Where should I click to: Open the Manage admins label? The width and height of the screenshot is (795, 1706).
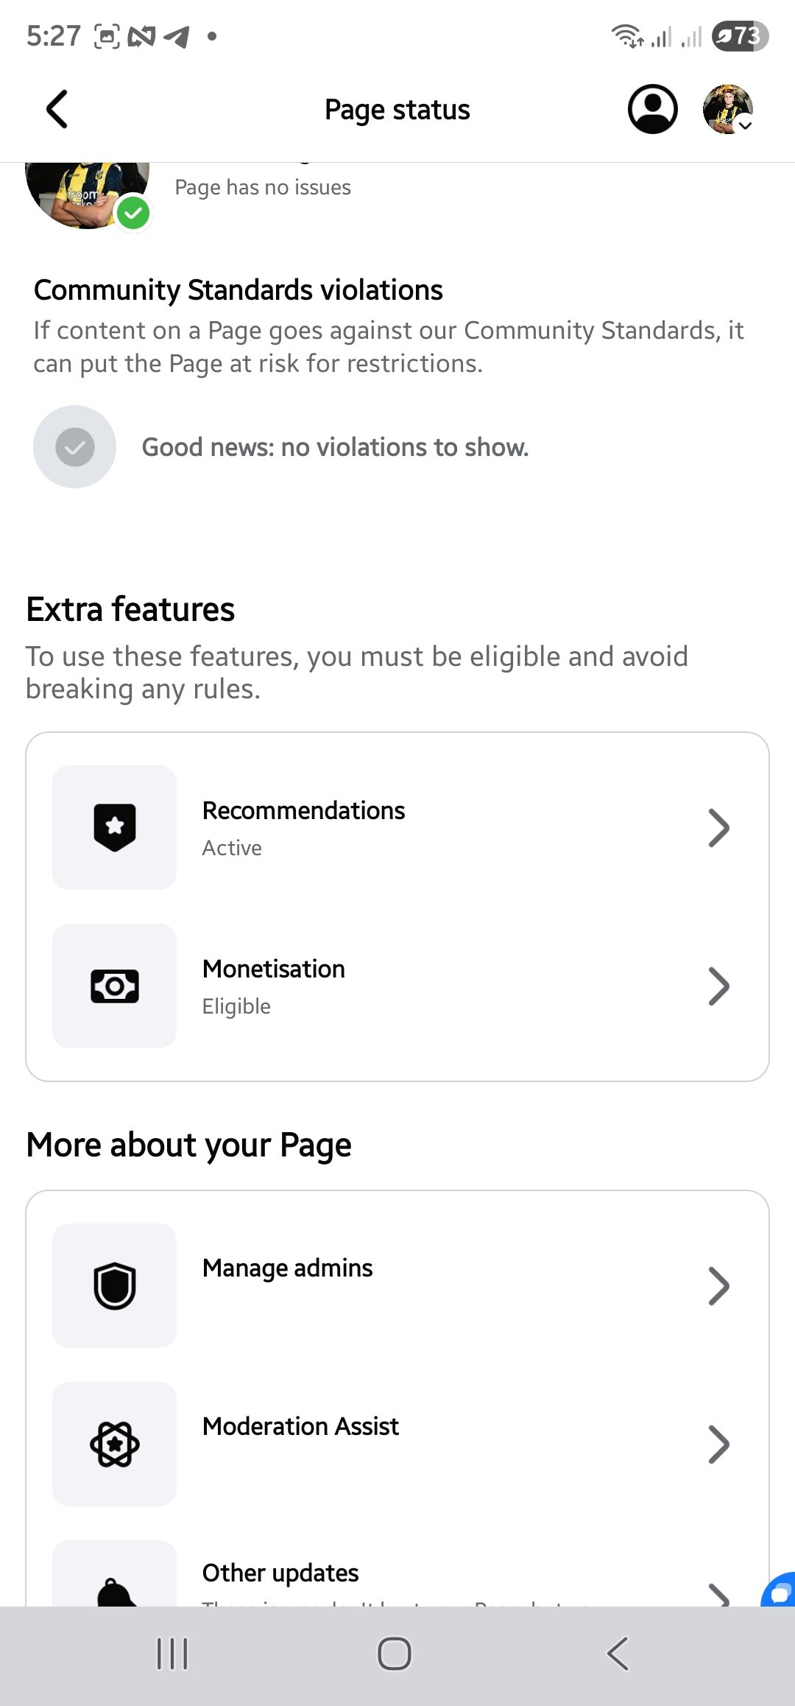(x=288, y=1268)
